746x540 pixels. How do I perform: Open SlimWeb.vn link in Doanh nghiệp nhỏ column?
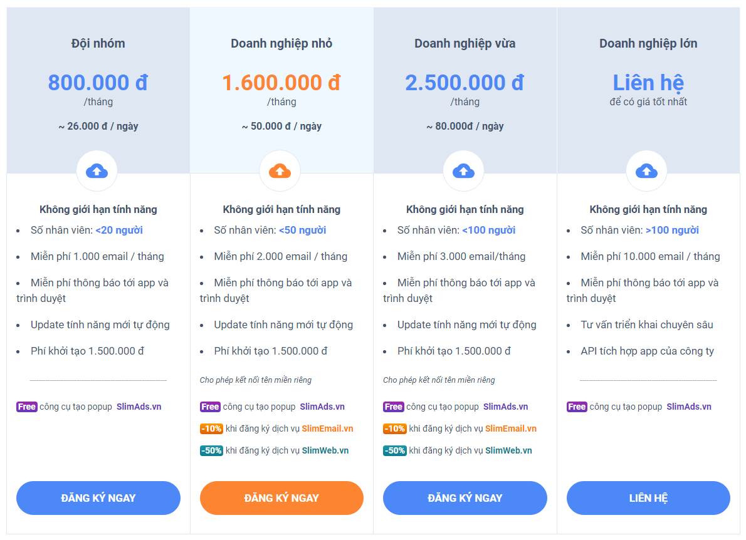(325, 450)
